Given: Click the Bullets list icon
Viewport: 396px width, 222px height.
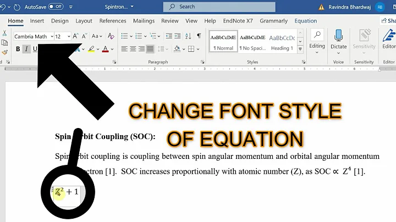Looking at the screenshot, I should pos(124,36).
